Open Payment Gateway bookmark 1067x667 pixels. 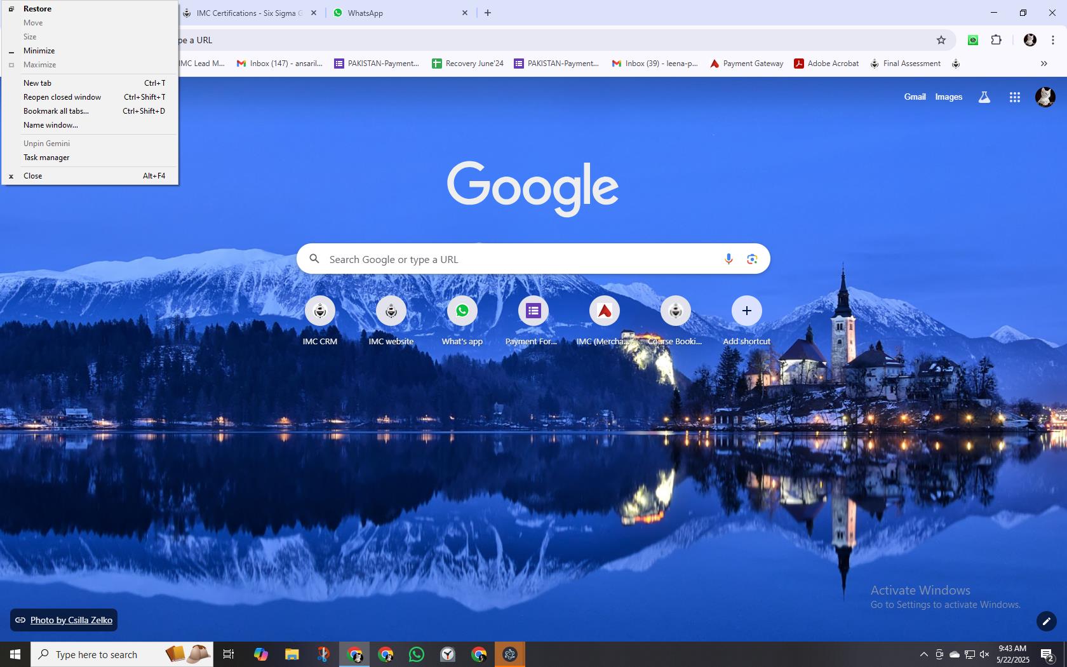pos(746,64)
